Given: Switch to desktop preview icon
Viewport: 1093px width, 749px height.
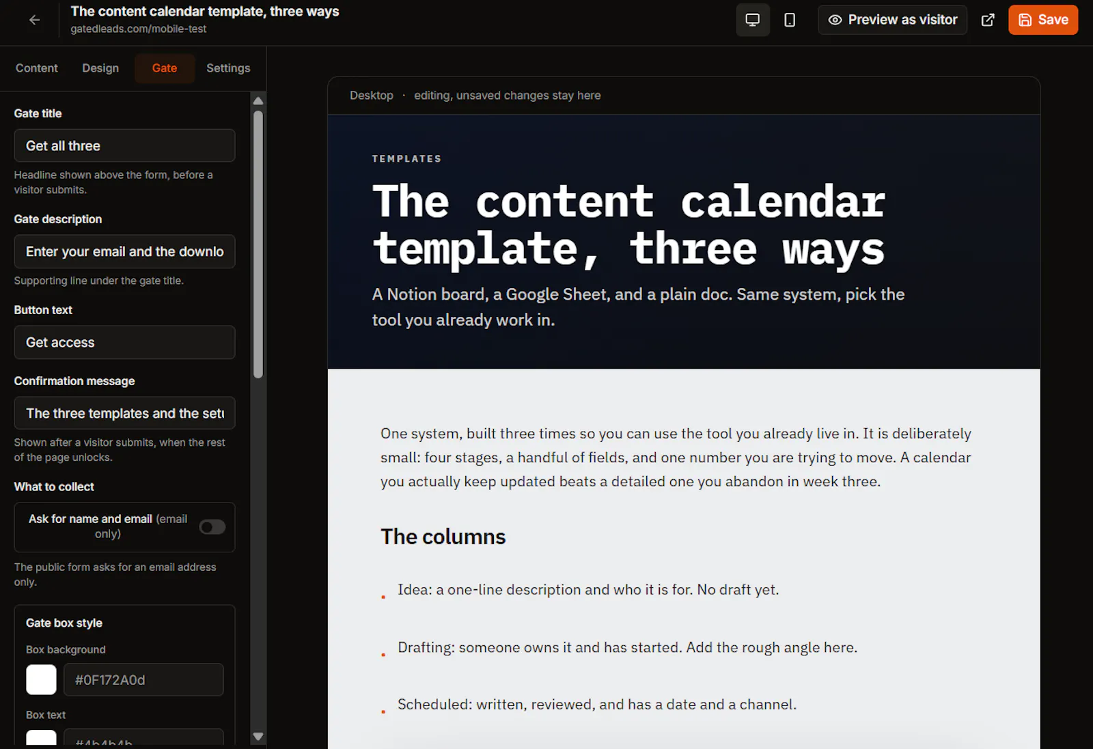Looking at the screenshot, I should [753, 20].
